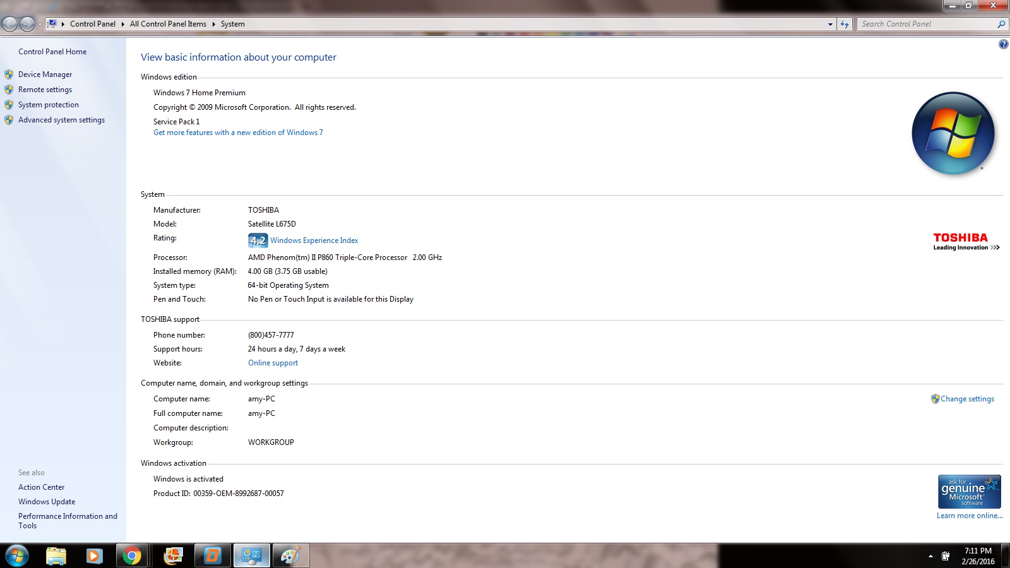Click the Windows Start orb
The height and width of the screenshot is (568, 1010).
[x=17, y=555]
